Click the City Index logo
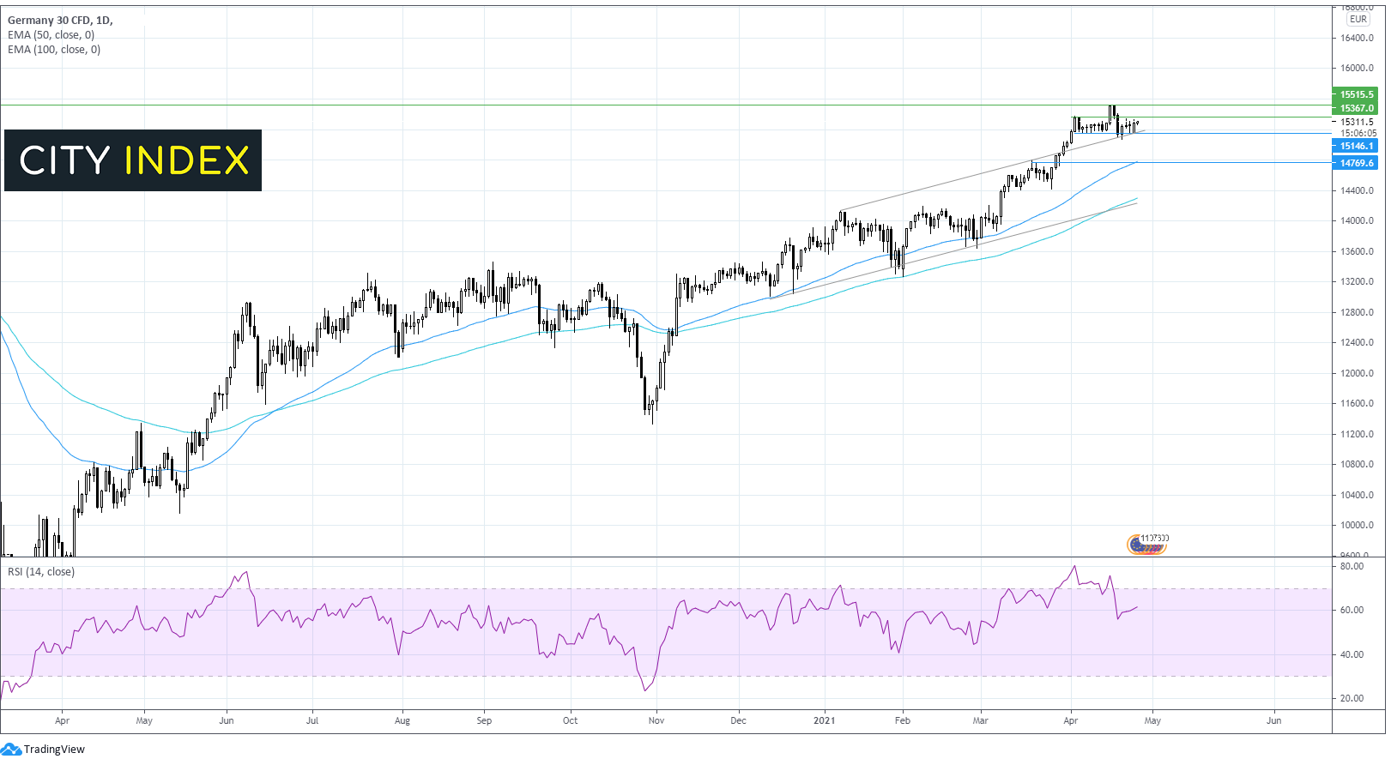Viewport: 1391px width, 765px height. (x=133, y=160)
